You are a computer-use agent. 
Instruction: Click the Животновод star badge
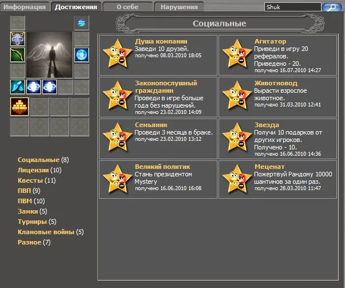(x=237, y=96)
